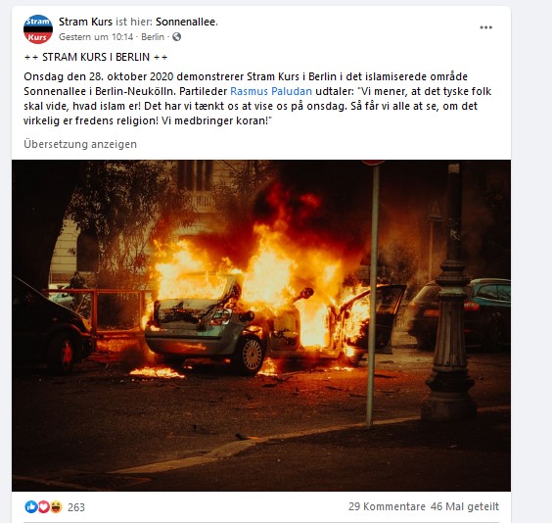The width and height of the screenshot is (552, 523).
Task: Show translation via Übersetzung anzeigen
Action: [x=80, y=144]
